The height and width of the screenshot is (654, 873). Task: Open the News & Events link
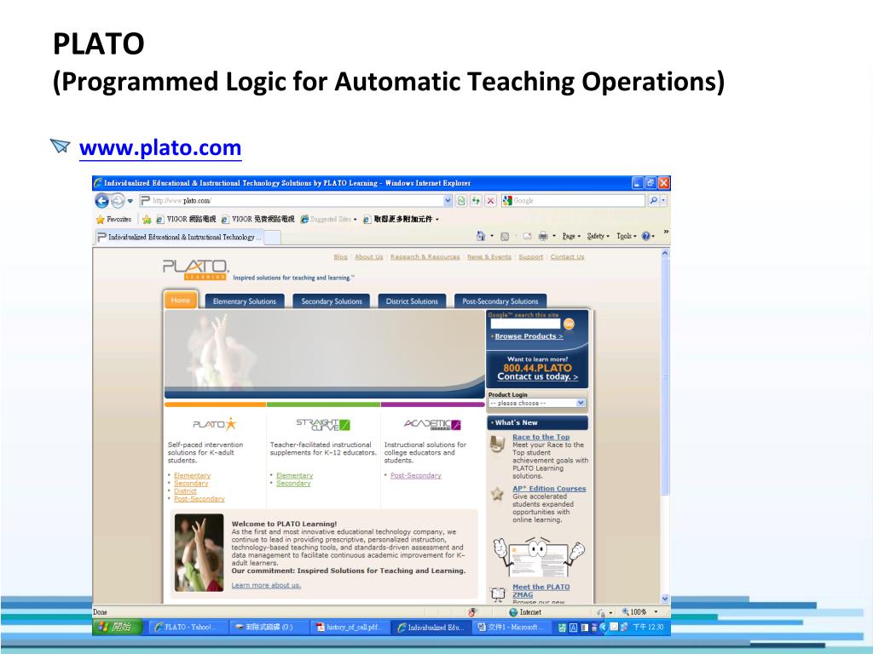click(x=489, y=257)
